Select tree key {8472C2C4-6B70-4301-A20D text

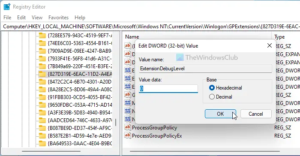(x=80, y=82)
